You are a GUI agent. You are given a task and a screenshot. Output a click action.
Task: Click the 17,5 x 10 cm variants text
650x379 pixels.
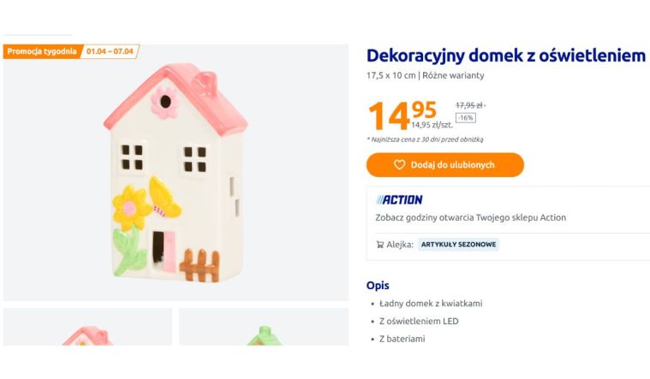(x=425, y=75)
